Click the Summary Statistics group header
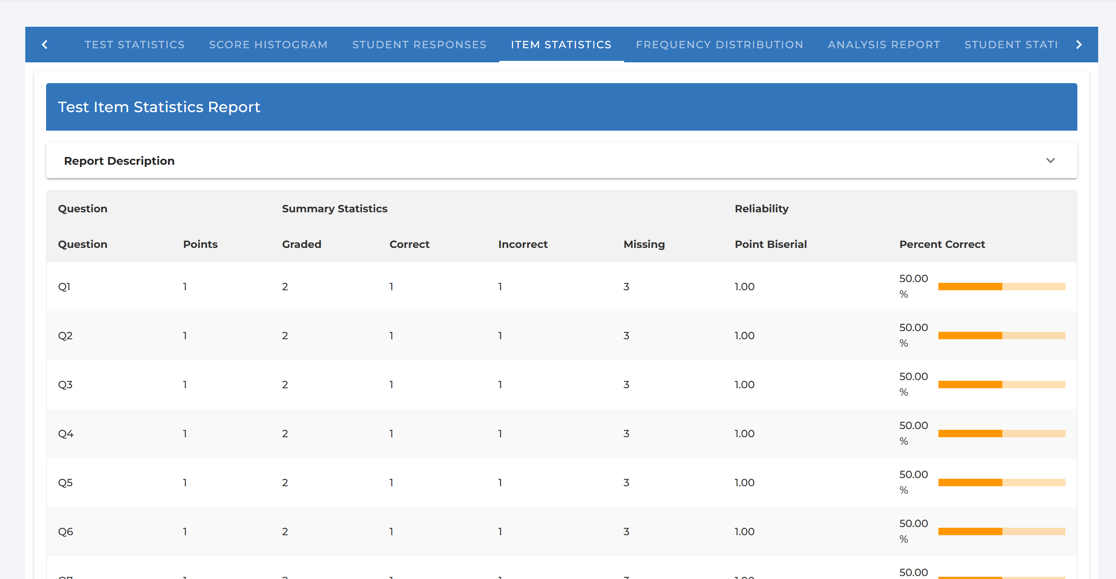Screen dimensions: 1116x579 coord(334,209)
